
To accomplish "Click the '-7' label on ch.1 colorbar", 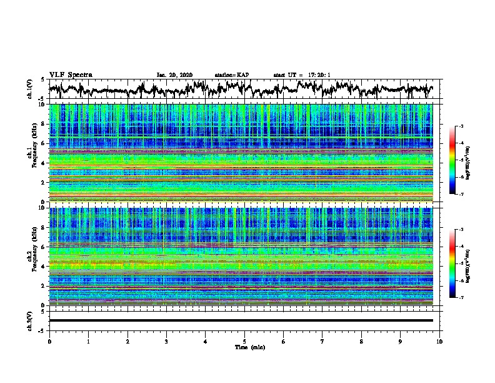I will click(461, 194).
